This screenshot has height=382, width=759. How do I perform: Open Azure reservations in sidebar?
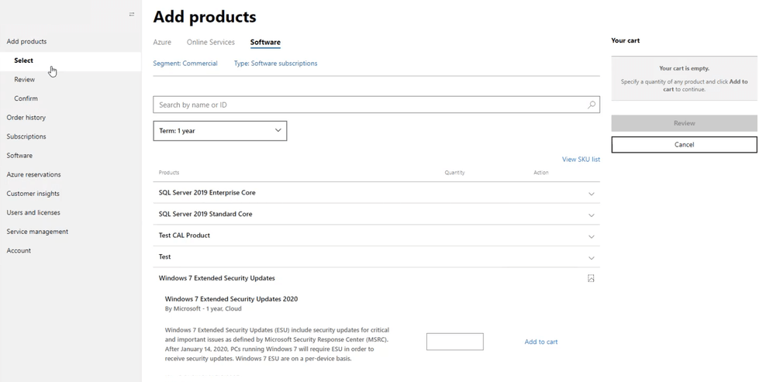[x=33, y=174]
